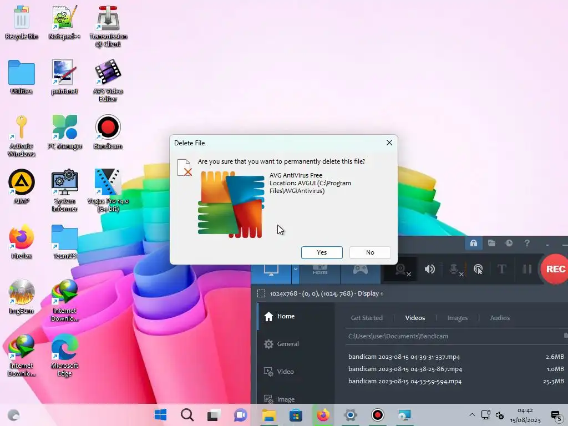The width and height of the screenshot is (568, 426).
Task: Click the TeamOS folder shortcut
Action: [x=64, y=241]
